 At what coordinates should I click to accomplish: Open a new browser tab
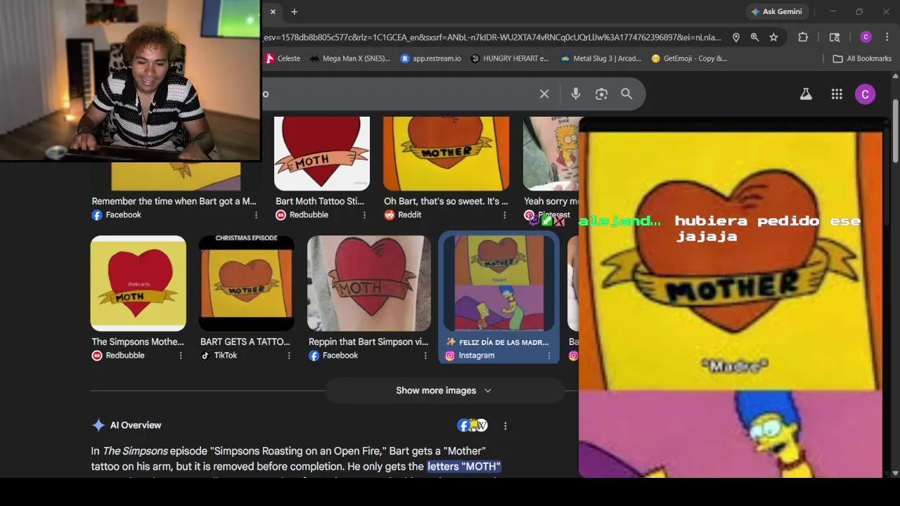pyautogui.click(x=294, y=11)
